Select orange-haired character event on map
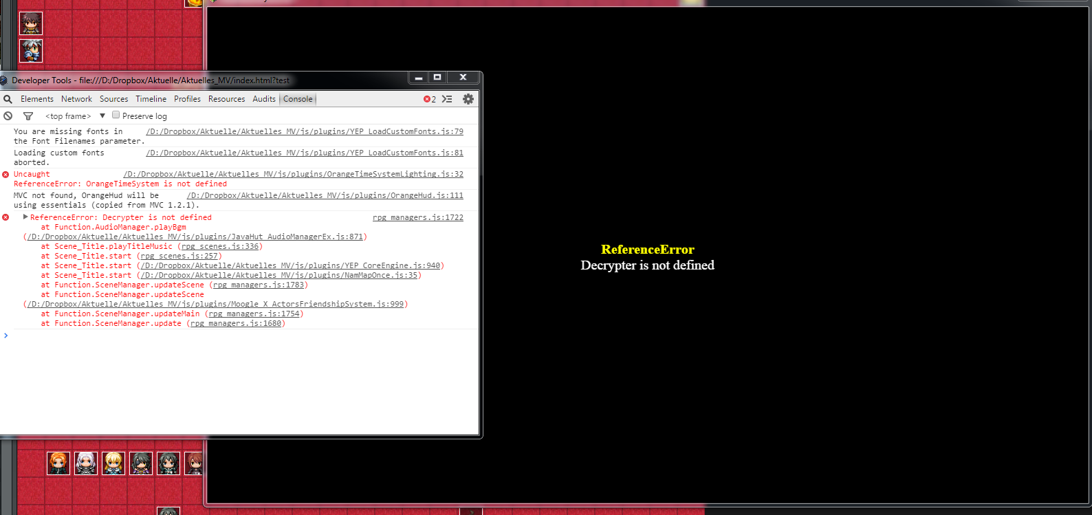1092x515 pixels. pos(58,463)
